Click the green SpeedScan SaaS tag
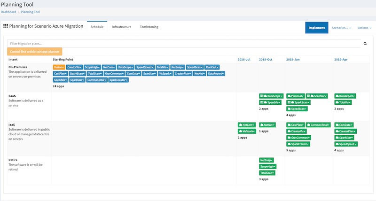376x201 pixels. (x=297, y=109)
